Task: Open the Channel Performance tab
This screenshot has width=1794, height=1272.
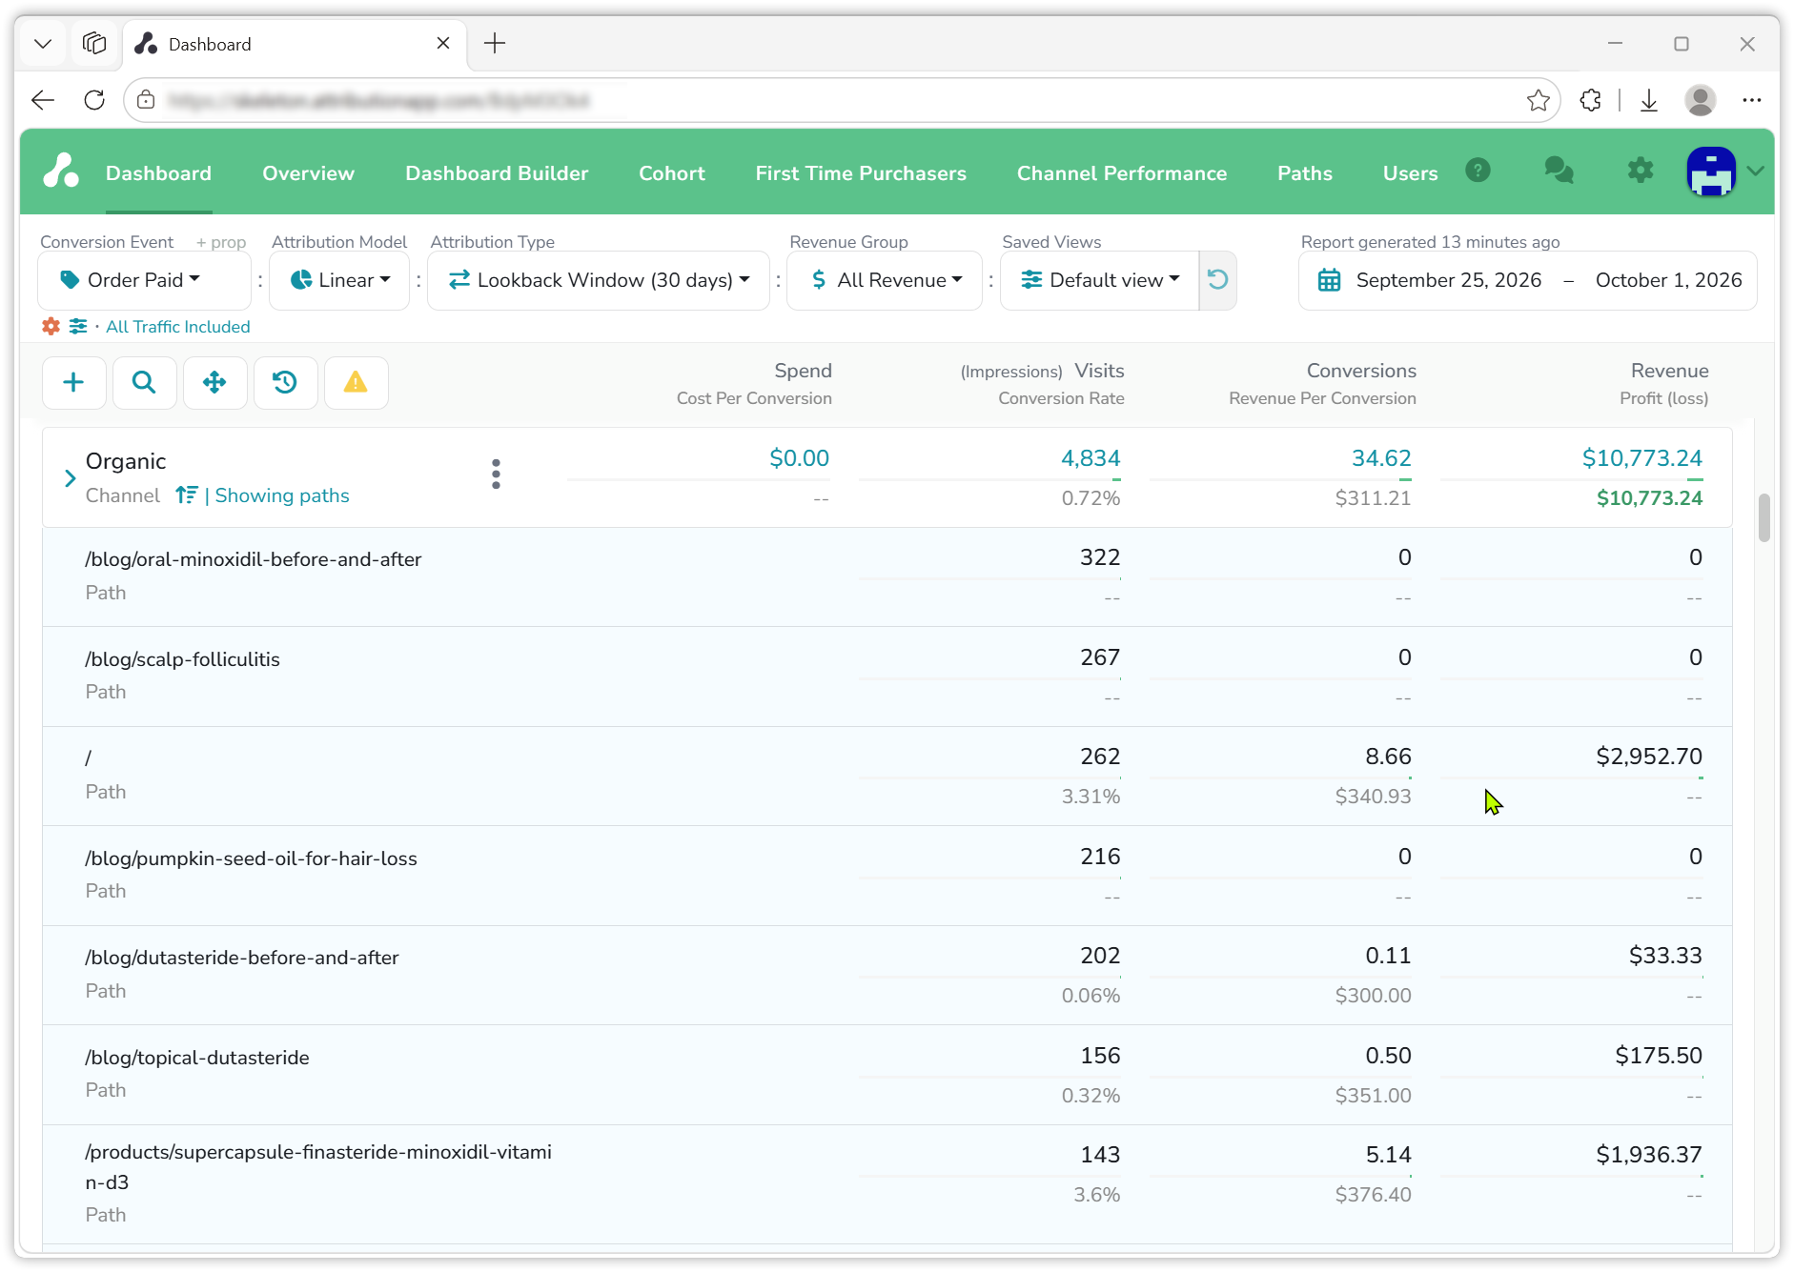Action: click(x=1122, y=173)
